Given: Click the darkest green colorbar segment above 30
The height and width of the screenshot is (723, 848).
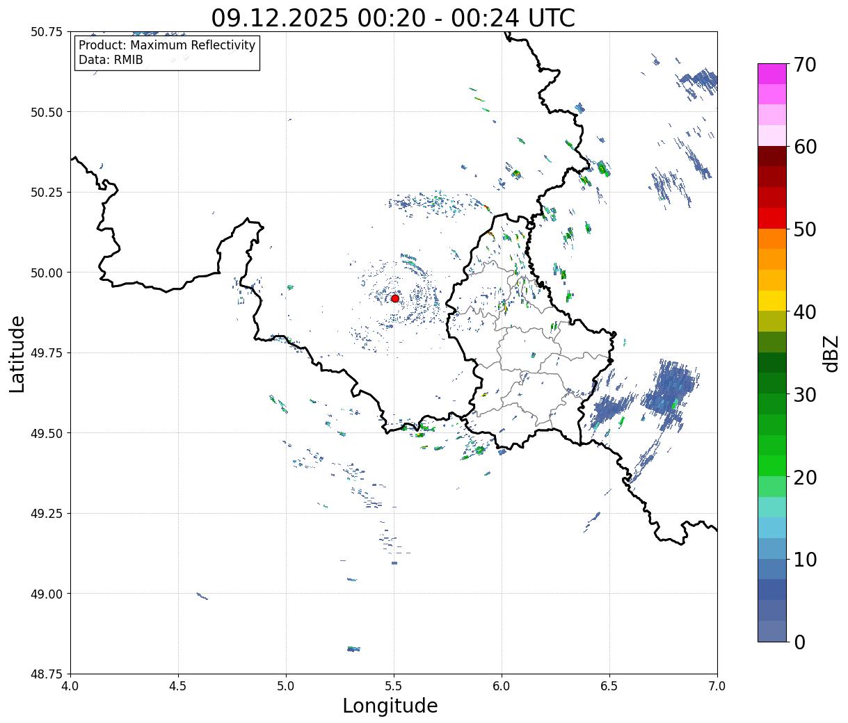Looking at the screenshot, I should pos(772,362).
